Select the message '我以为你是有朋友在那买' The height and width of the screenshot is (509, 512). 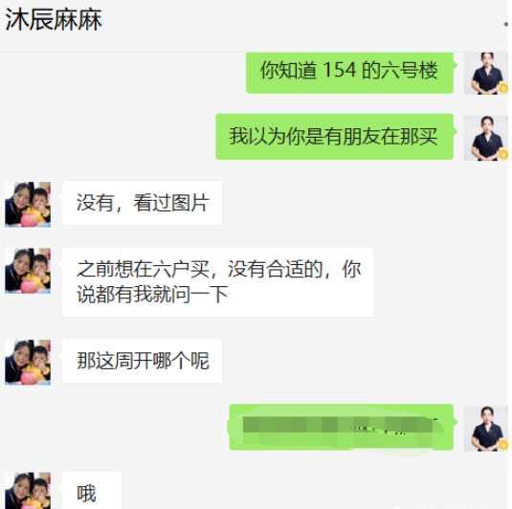tap(335, 137)
